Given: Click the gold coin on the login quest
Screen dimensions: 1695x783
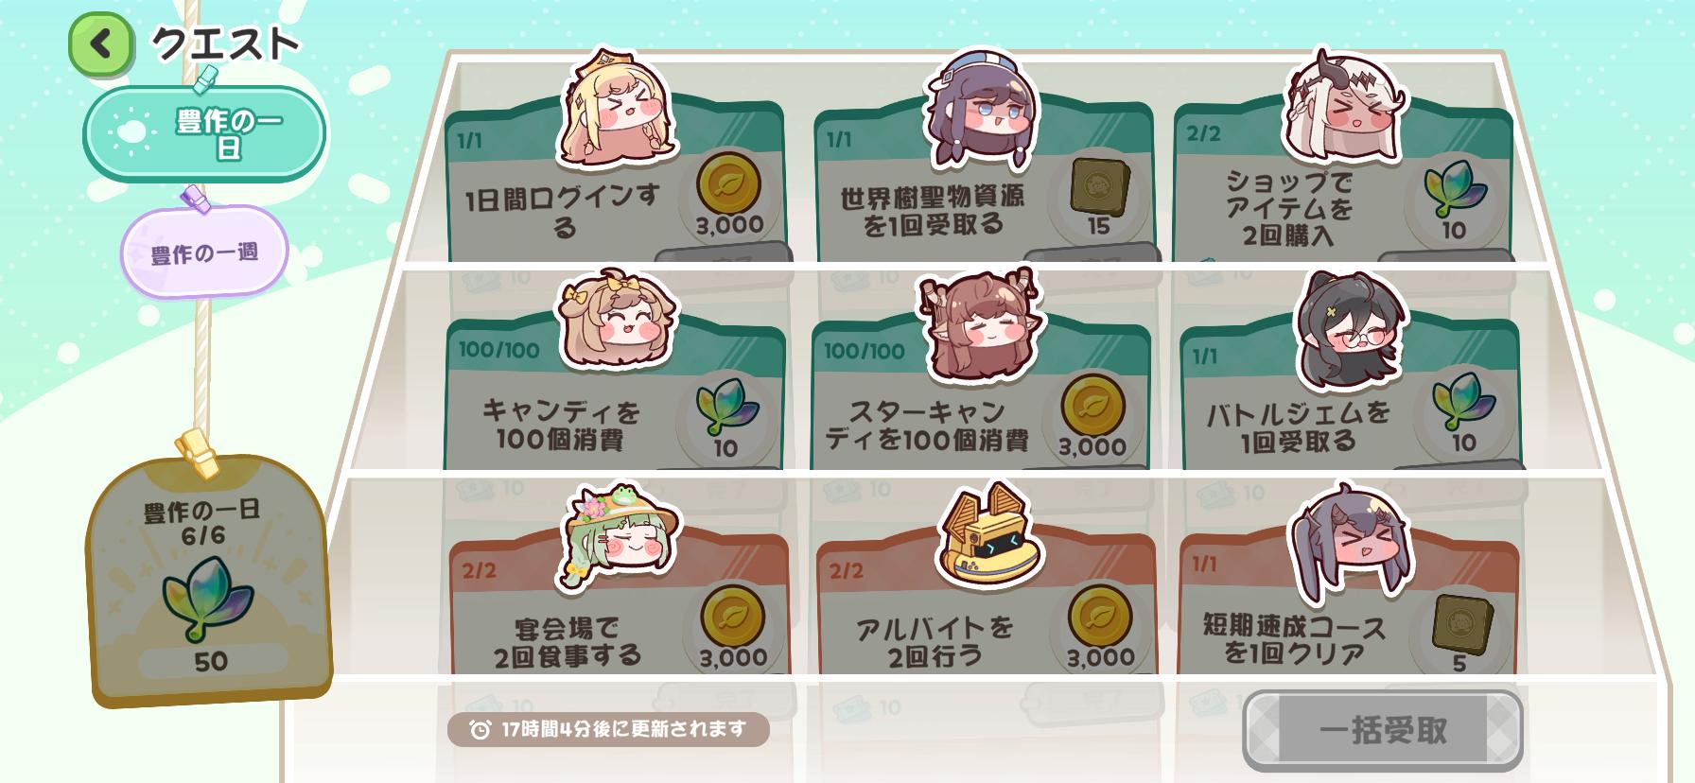Looking at the screenshot, I should [x=729, y=184].
